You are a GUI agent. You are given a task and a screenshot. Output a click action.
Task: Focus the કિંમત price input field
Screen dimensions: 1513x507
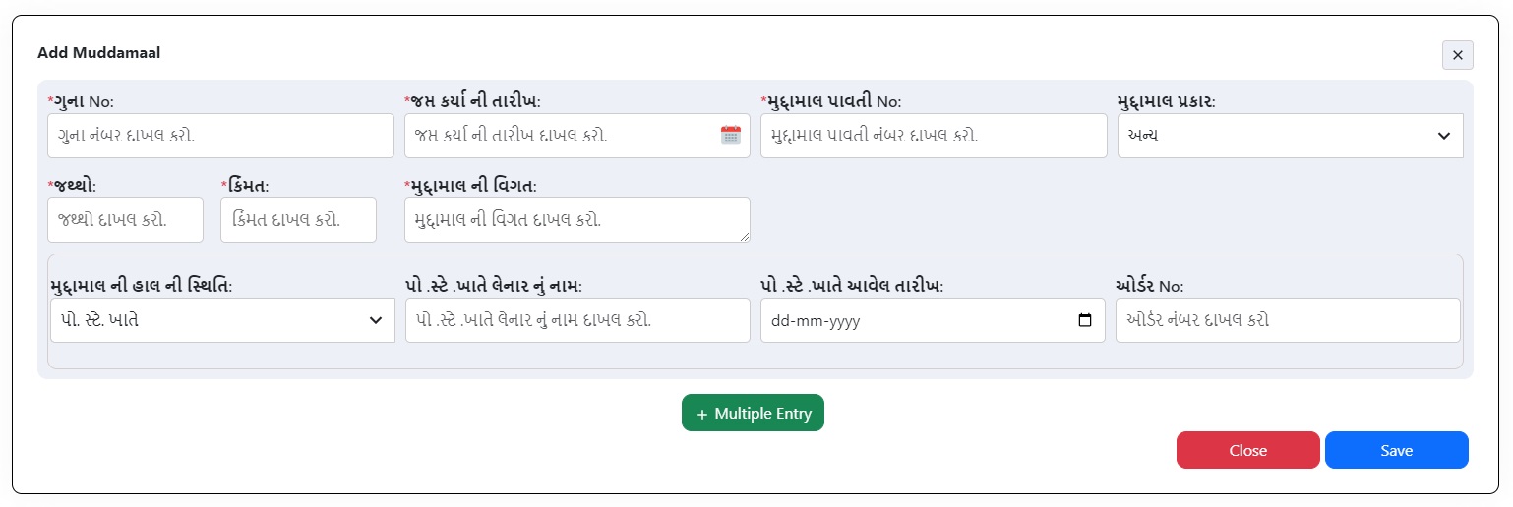pos(298,220)
